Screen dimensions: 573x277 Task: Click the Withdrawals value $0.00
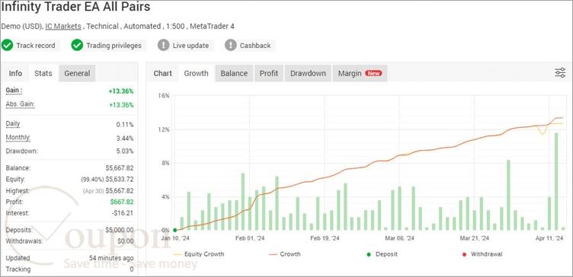(x=126, y=241)
